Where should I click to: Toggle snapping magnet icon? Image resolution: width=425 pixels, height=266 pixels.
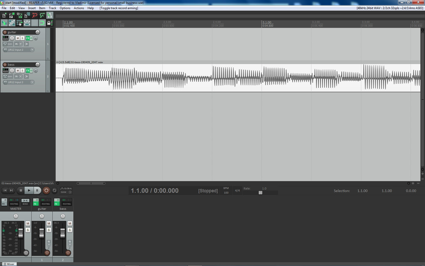[x=42, y=23]
